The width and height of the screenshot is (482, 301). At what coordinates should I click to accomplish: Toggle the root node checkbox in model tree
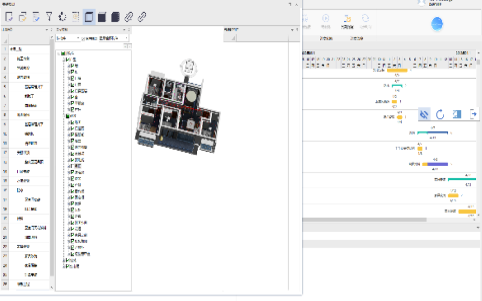click(x=63, y=54)
